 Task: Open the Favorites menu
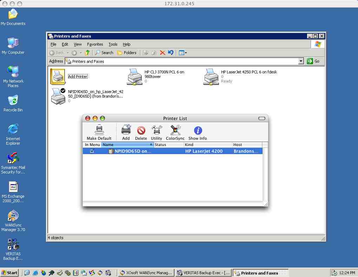click(95, 44)
